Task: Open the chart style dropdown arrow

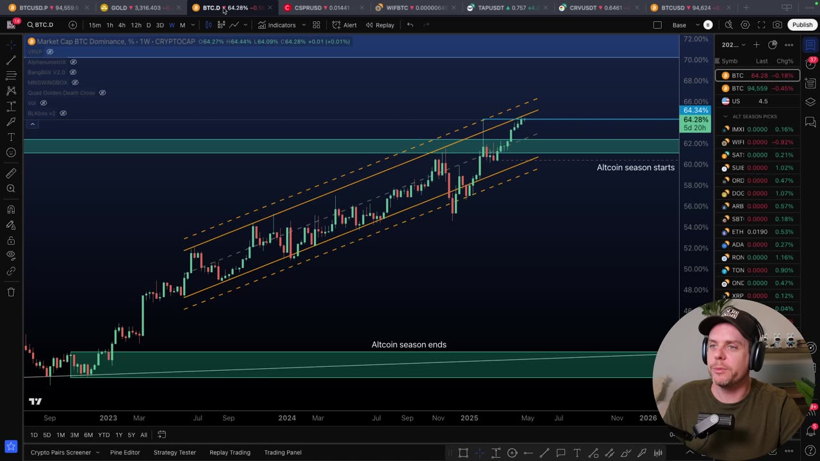Action: coord(245,25)
